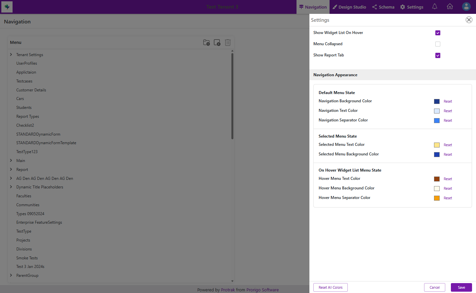Toggle the Show Report Tab checkbox

click(438, 55)
